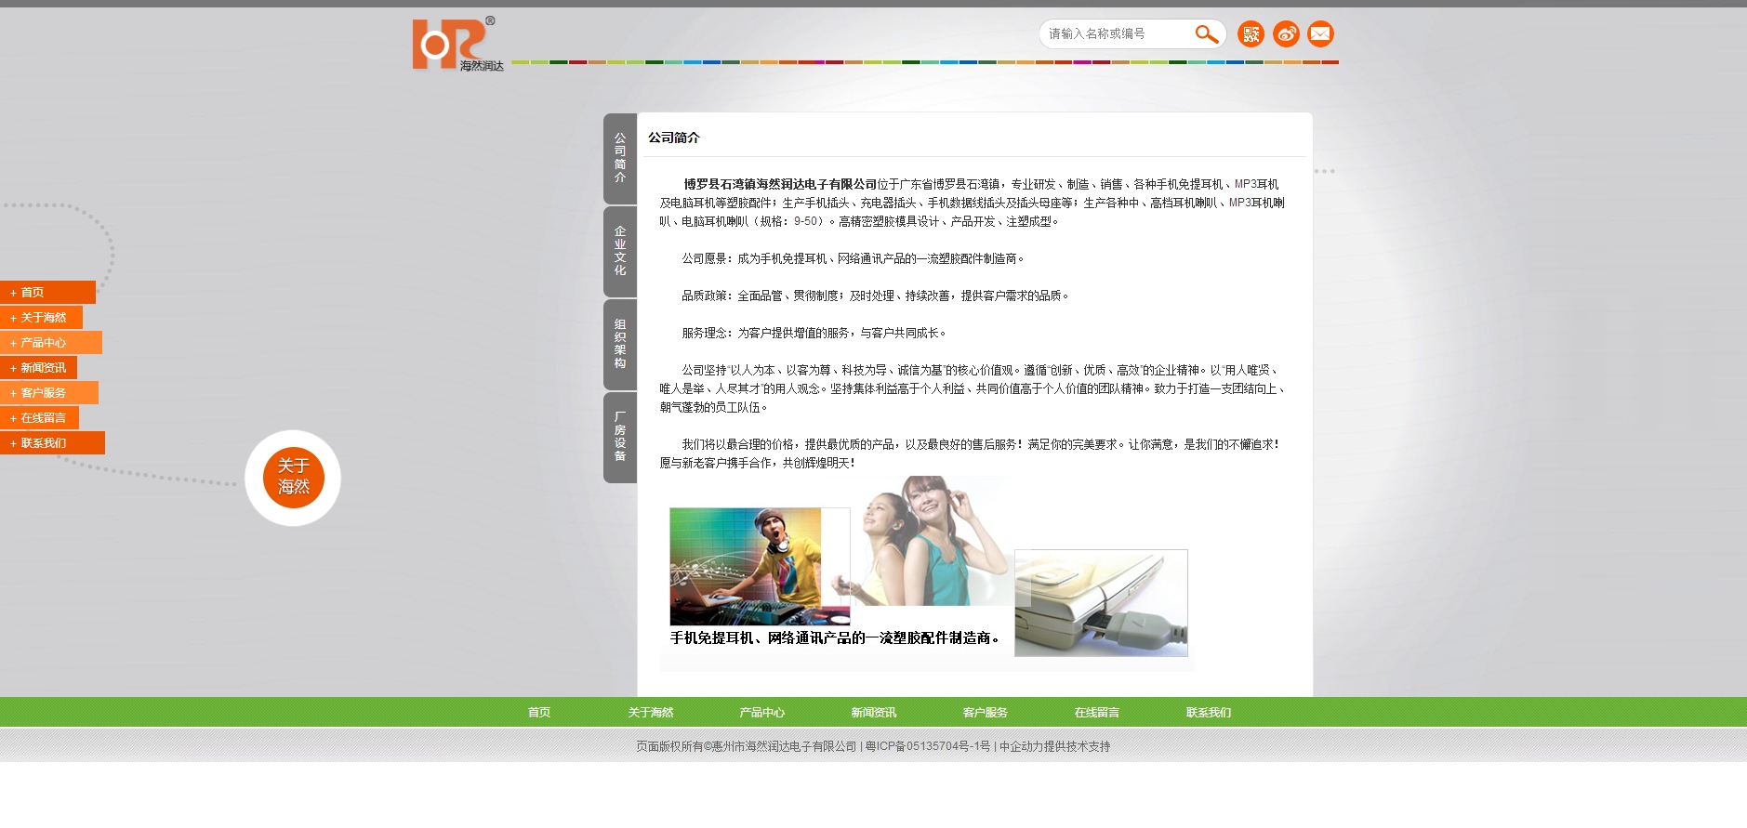Select the 企业文化 vertical tab

(620, 252)
